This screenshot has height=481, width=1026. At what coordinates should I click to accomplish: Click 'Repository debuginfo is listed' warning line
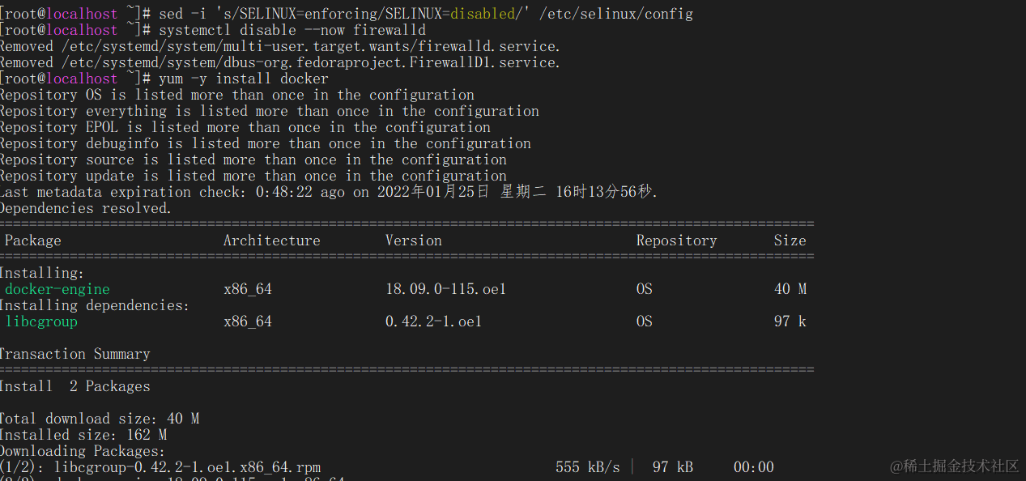click(x=266, y=143)
